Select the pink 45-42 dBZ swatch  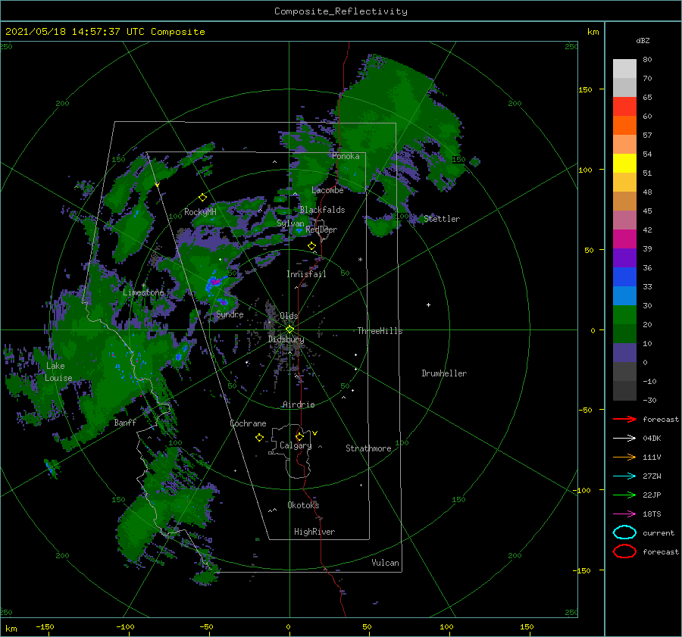pyautogui.click(x=624, y=220)
